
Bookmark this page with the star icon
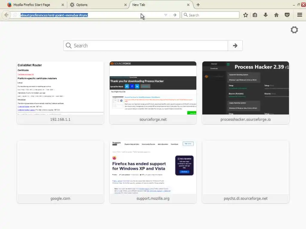[x=246, y=15]
